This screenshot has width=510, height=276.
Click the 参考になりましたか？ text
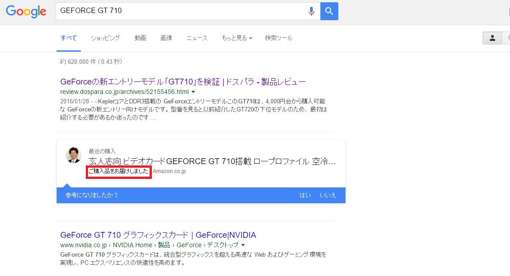click(x=92, y=195)
